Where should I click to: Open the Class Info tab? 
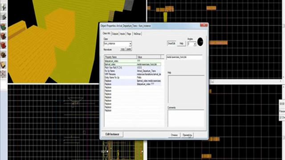click(106, 34)
